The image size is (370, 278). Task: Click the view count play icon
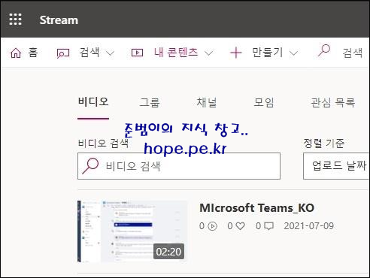(x=212, y=226)
